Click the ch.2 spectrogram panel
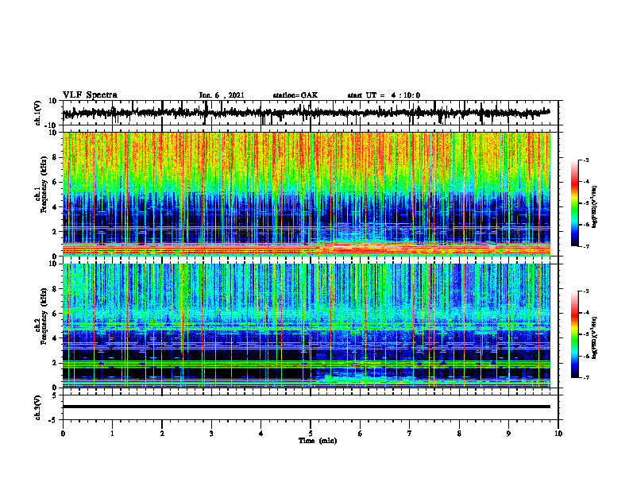The image size is (629, 486). pyautogui.click(x=306, y=326)
